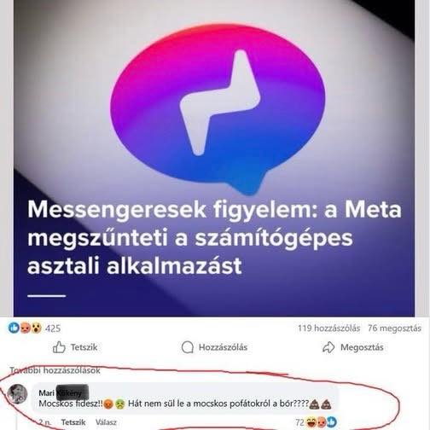The image size is (430, 430).
Task: Open the like reaction icon beside 425
Action: point(14,328)
